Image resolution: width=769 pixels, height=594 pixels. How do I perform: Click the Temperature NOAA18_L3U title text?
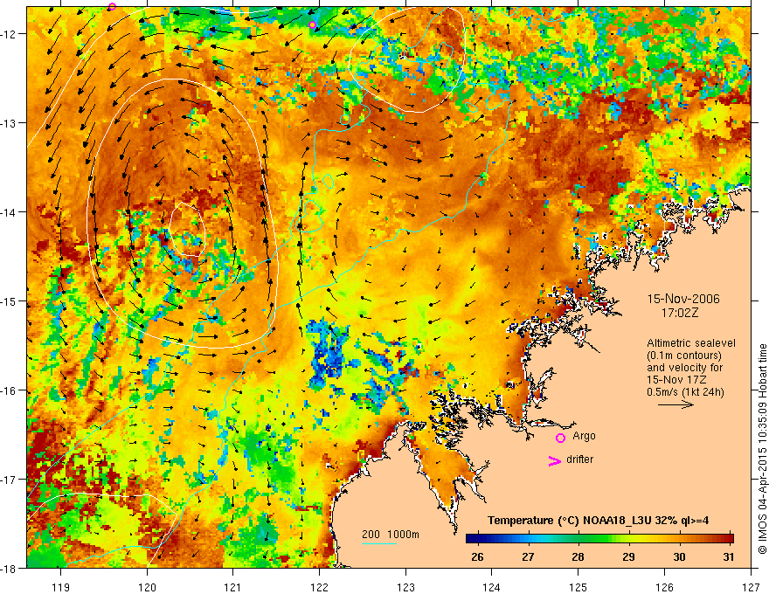[598, 521]
